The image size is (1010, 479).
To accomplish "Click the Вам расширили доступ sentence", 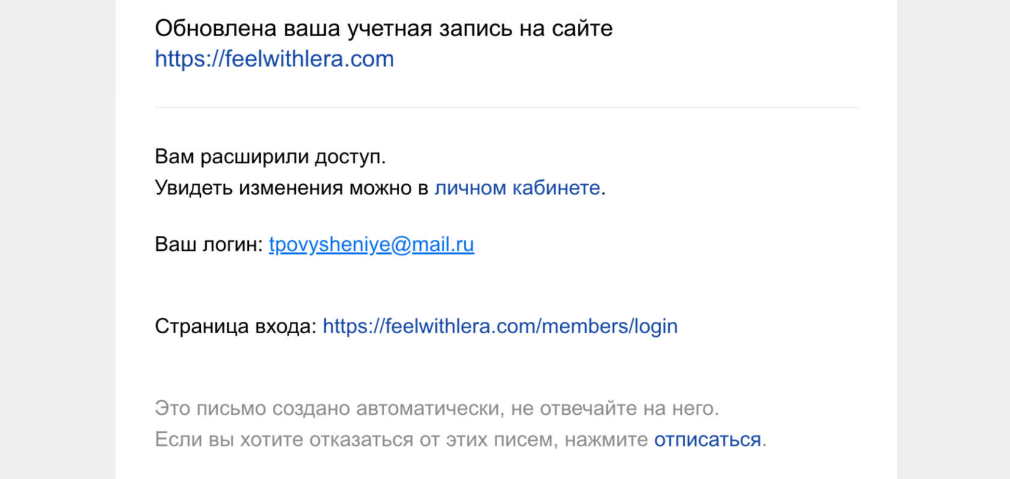I will coord(270,157).
